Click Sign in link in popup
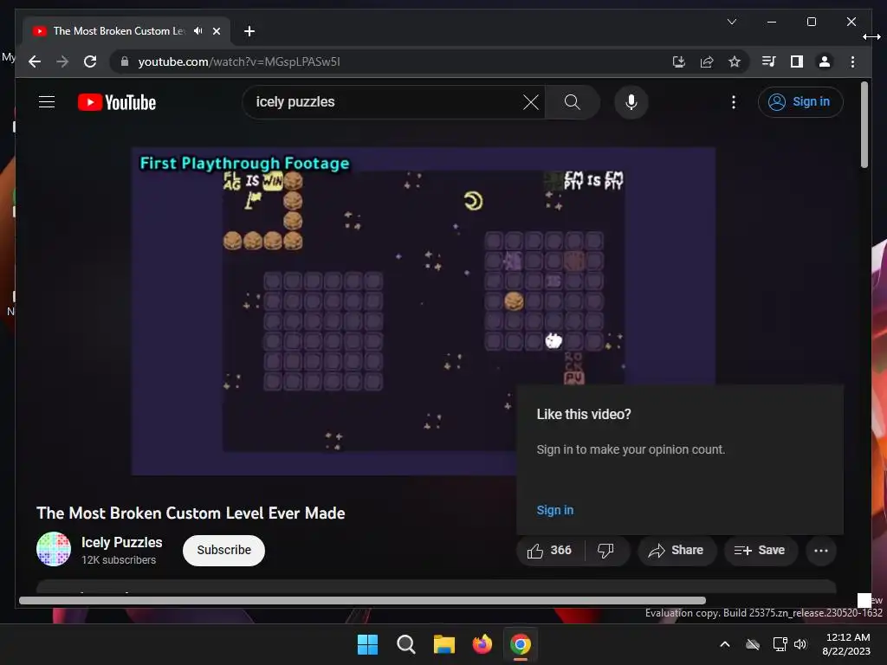The height and width of the screenshot is (665, 887). (555, 510)
